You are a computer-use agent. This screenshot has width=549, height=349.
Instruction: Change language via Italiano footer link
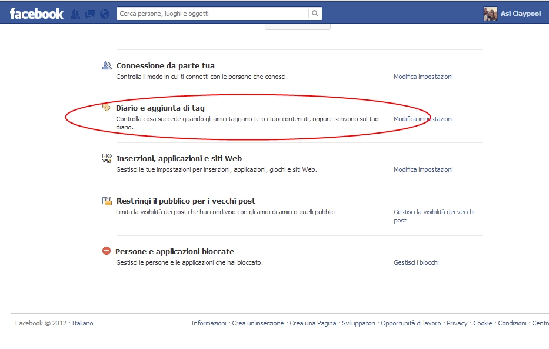pos(82,323)
